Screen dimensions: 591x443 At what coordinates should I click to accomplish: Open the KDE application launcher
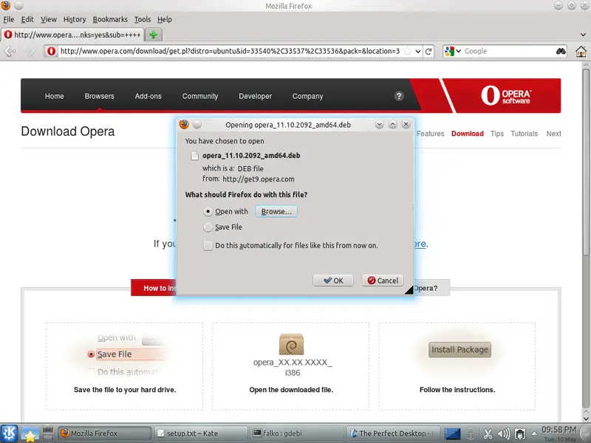tap(9, 433)
